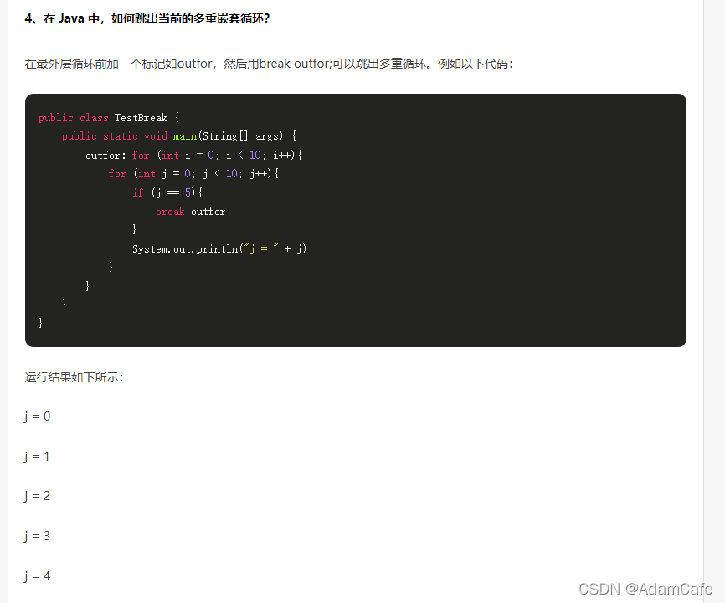Click the output line 'j = 1'

point(38,457)
